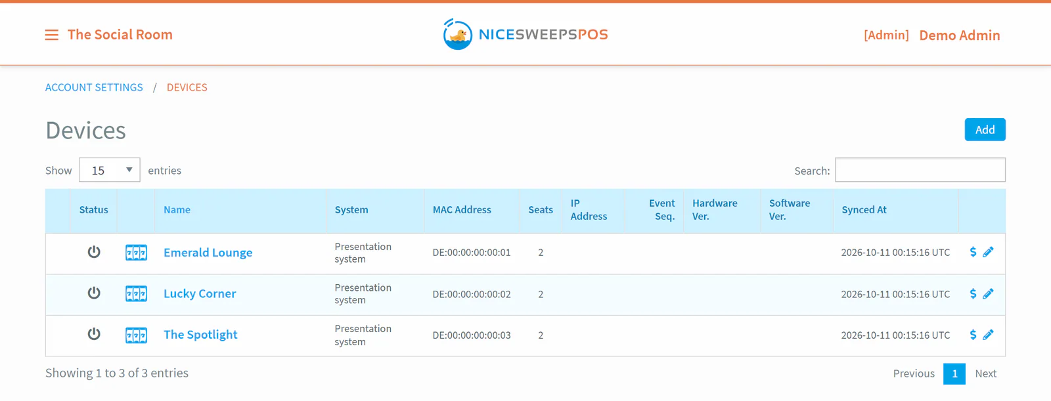Click the NiceSweepsPOS duck logo

click(458, 34)
